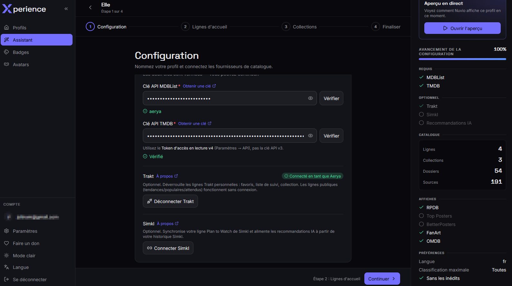
Task: Click Continuer to go to step 2
Action: [x=382, y=279]
